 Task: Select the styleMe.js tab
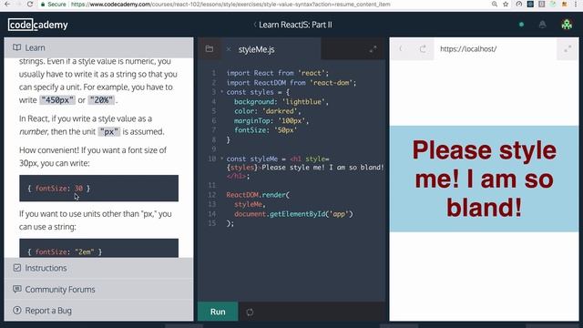256,49
